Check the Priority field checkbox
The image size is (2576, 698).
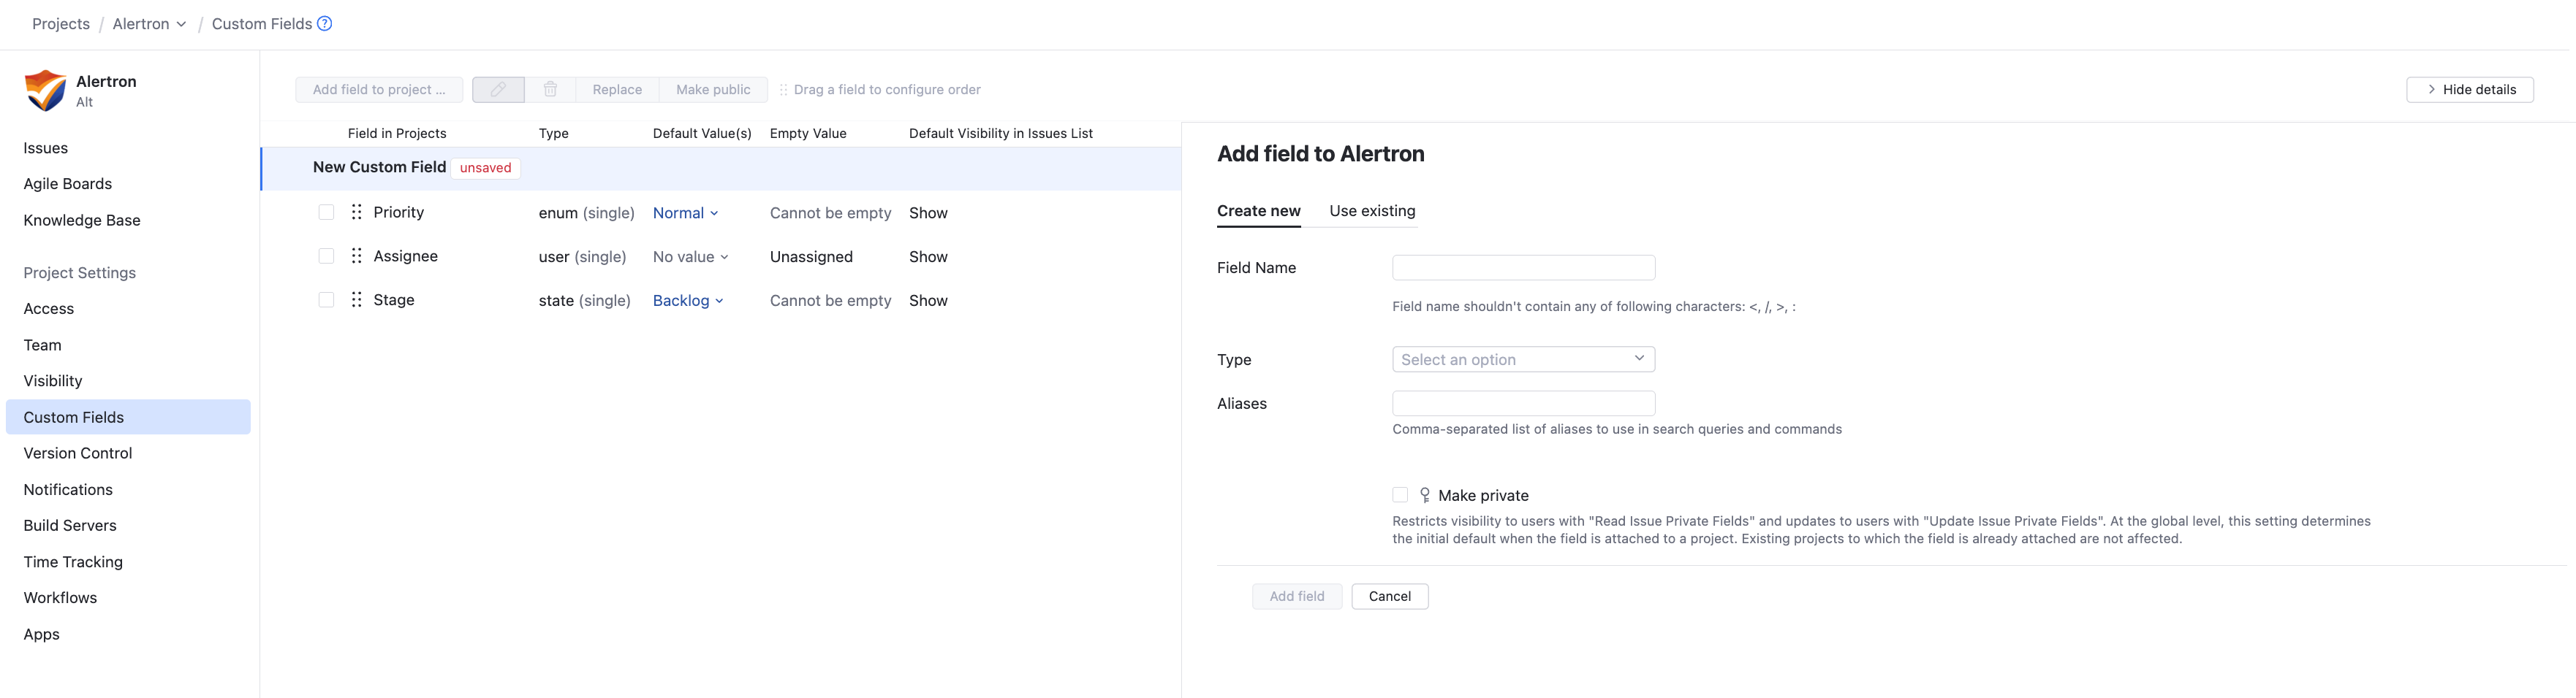click(x=326, y=212)
